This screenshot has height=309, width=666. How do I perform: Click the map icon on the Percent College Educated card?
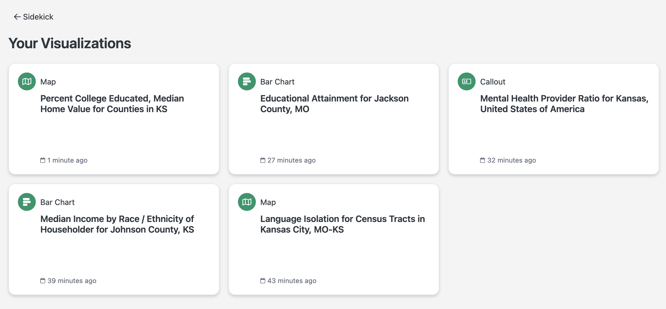[27, 81]
